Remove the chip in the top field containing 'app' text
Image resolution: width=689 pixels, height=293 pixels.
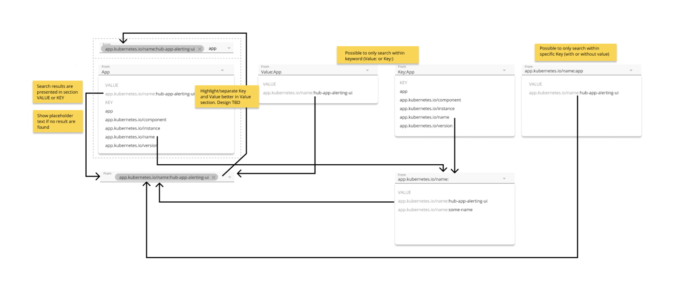(x=200, y=49)
